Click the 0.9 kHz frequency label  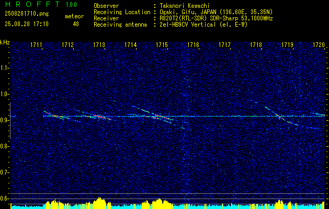4,120
